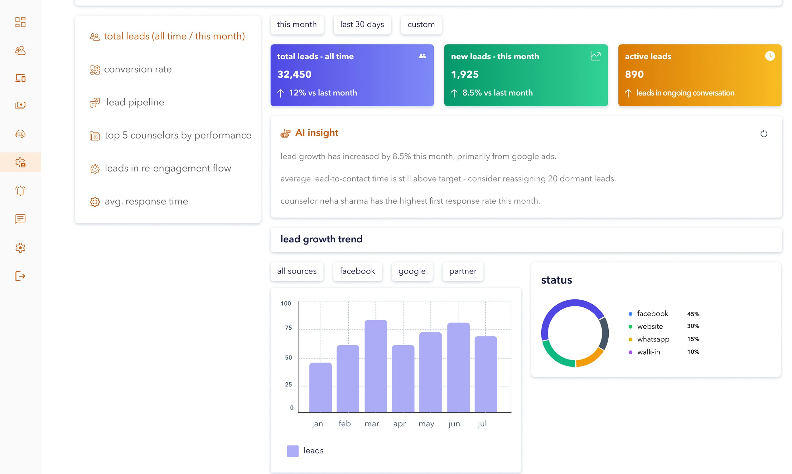The height and width of the screenshot is (474, 792).
Task: Open the lead pipeline menu item
Action: [135, 102]
